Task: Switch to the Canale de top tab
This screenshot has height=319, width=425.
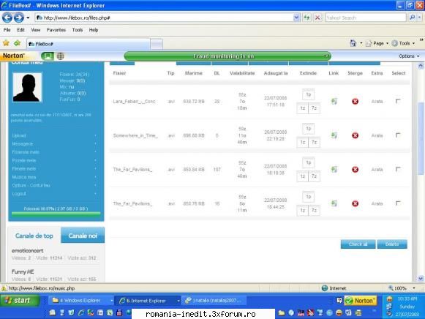Action: (34, 236)
